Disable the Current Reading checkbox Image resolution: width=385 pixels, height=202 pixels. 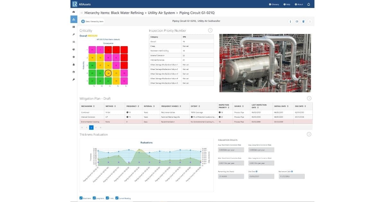(117, 198)
